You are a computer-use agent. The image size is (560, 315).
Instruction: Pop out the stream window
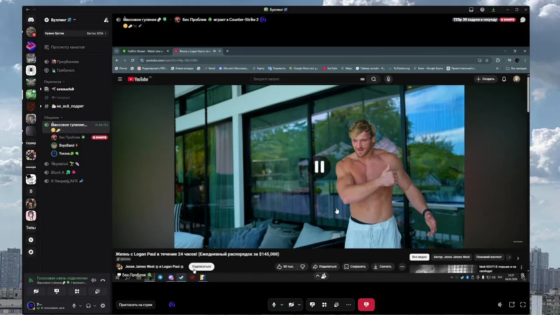click(512, 304)
